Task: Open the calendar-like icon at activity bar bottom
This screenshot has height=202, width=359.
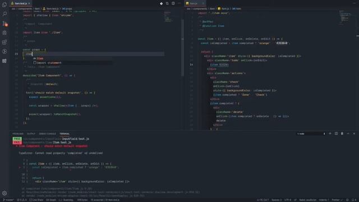Action: tap(4, 61)
